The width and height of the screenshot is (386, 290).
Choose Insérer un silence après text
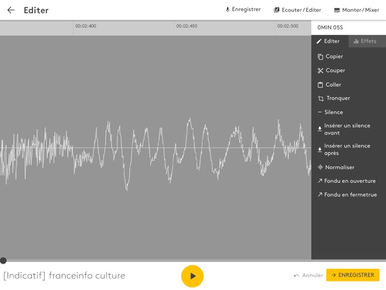(347, 149)
